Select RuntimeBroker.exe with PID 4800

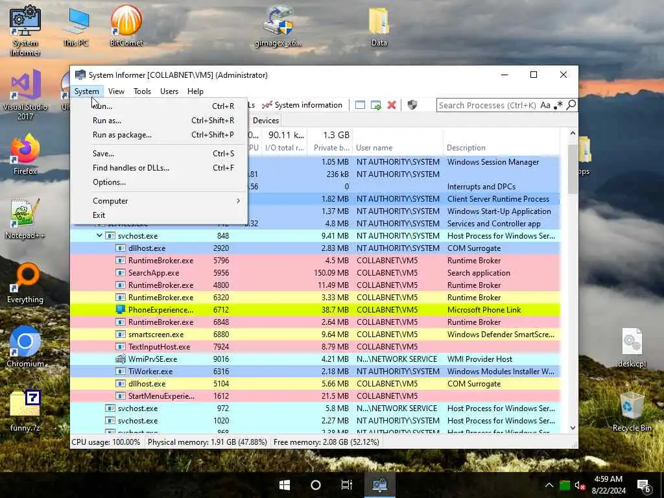[315, 285]
